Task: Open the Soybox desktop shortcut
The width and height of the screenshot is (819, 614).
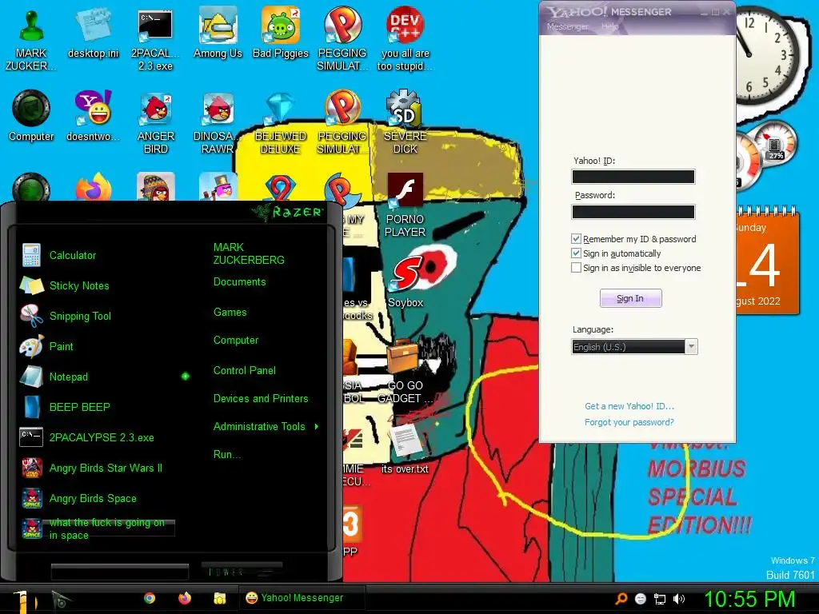Action: coord(406,282)
